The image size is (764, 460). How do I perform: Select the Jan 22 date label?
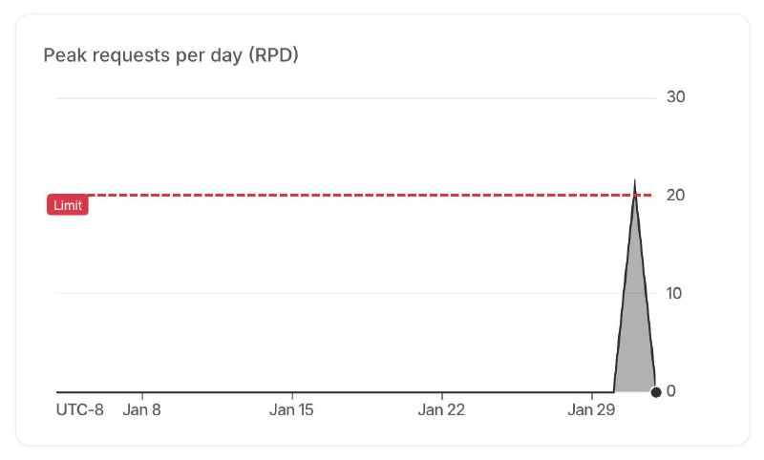tap(442, 410)
